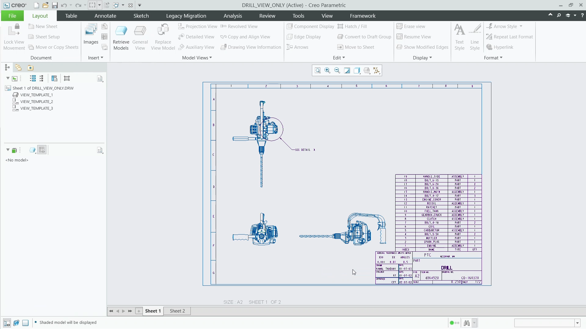Zoom out using the minus magnifier
This screenshot has height=329, width=586.
pos(337,71)
